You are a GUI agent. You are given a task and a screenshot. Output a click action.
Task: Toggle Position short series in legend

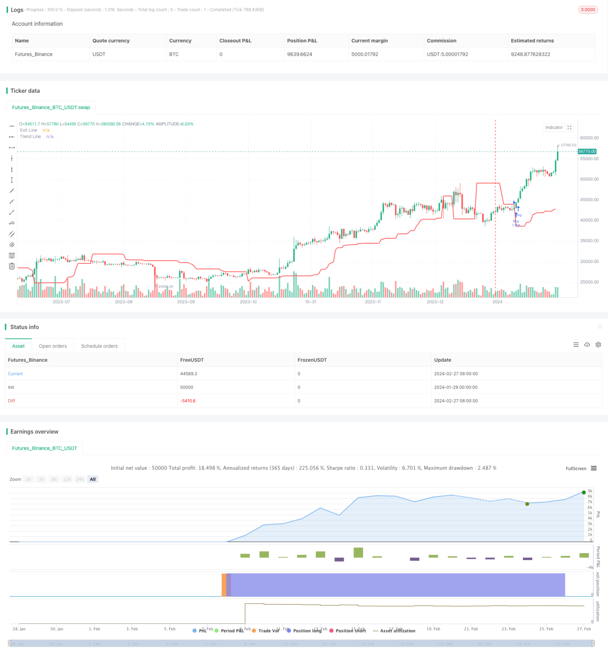click(347, 631)
